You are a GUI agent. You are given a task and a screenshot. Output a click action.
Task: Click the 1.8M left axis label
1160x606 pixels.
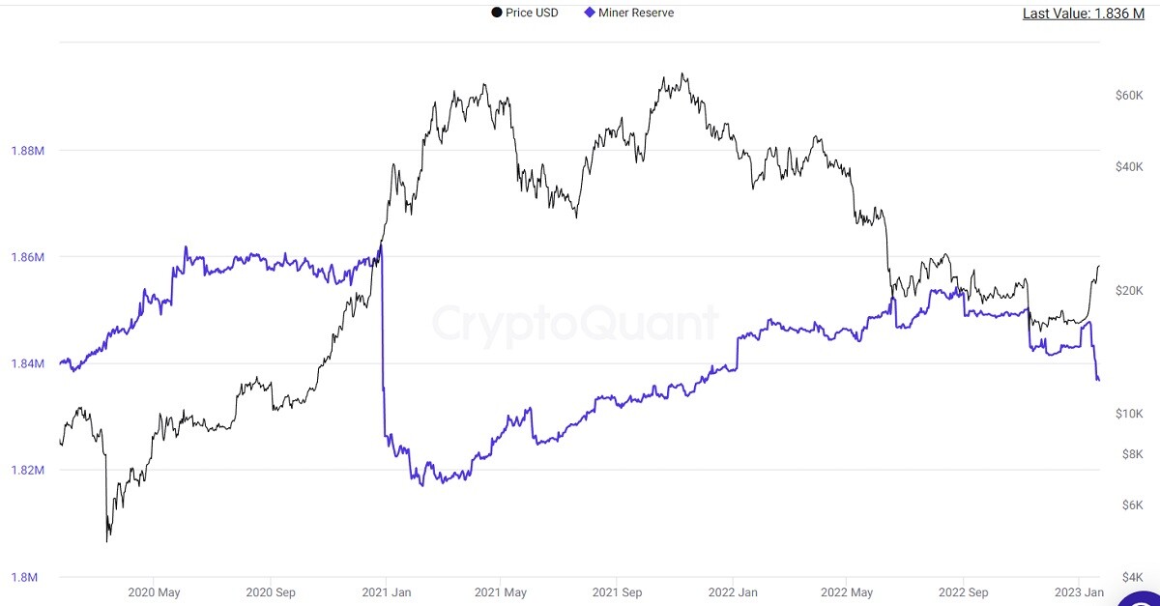click(23, 578)
